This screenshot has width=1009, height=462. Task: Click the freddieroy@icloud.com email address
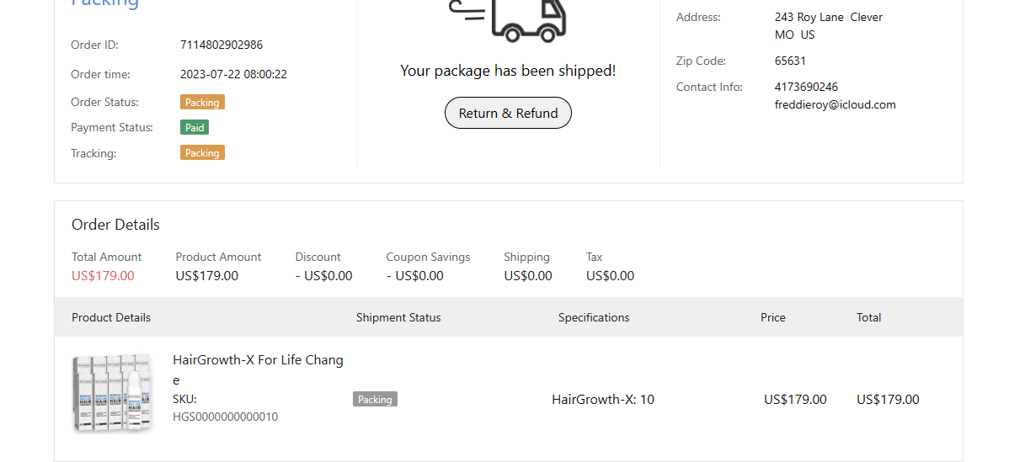coord(835,105)
